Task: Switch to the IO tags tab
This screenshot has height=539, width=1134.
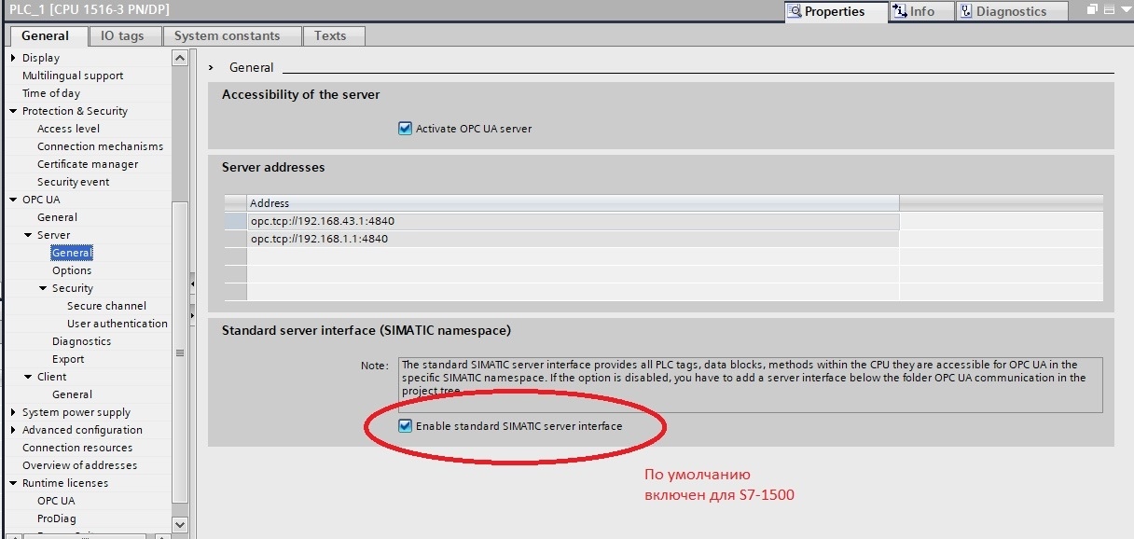Action: (x=122, y=35)
